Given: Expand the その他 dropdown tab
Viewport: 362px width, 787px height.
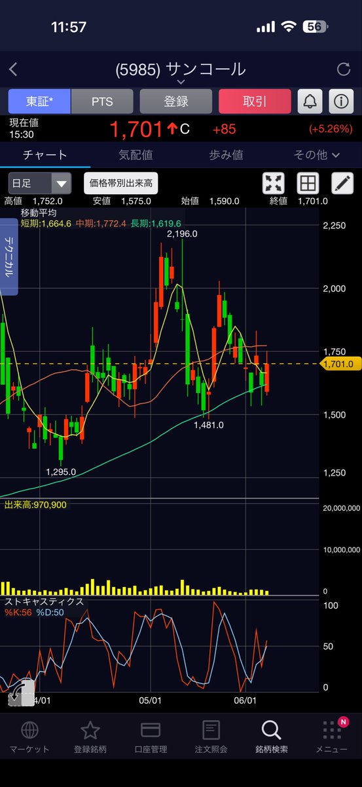Looking at the screenshot, I should [x=317, y=155].
